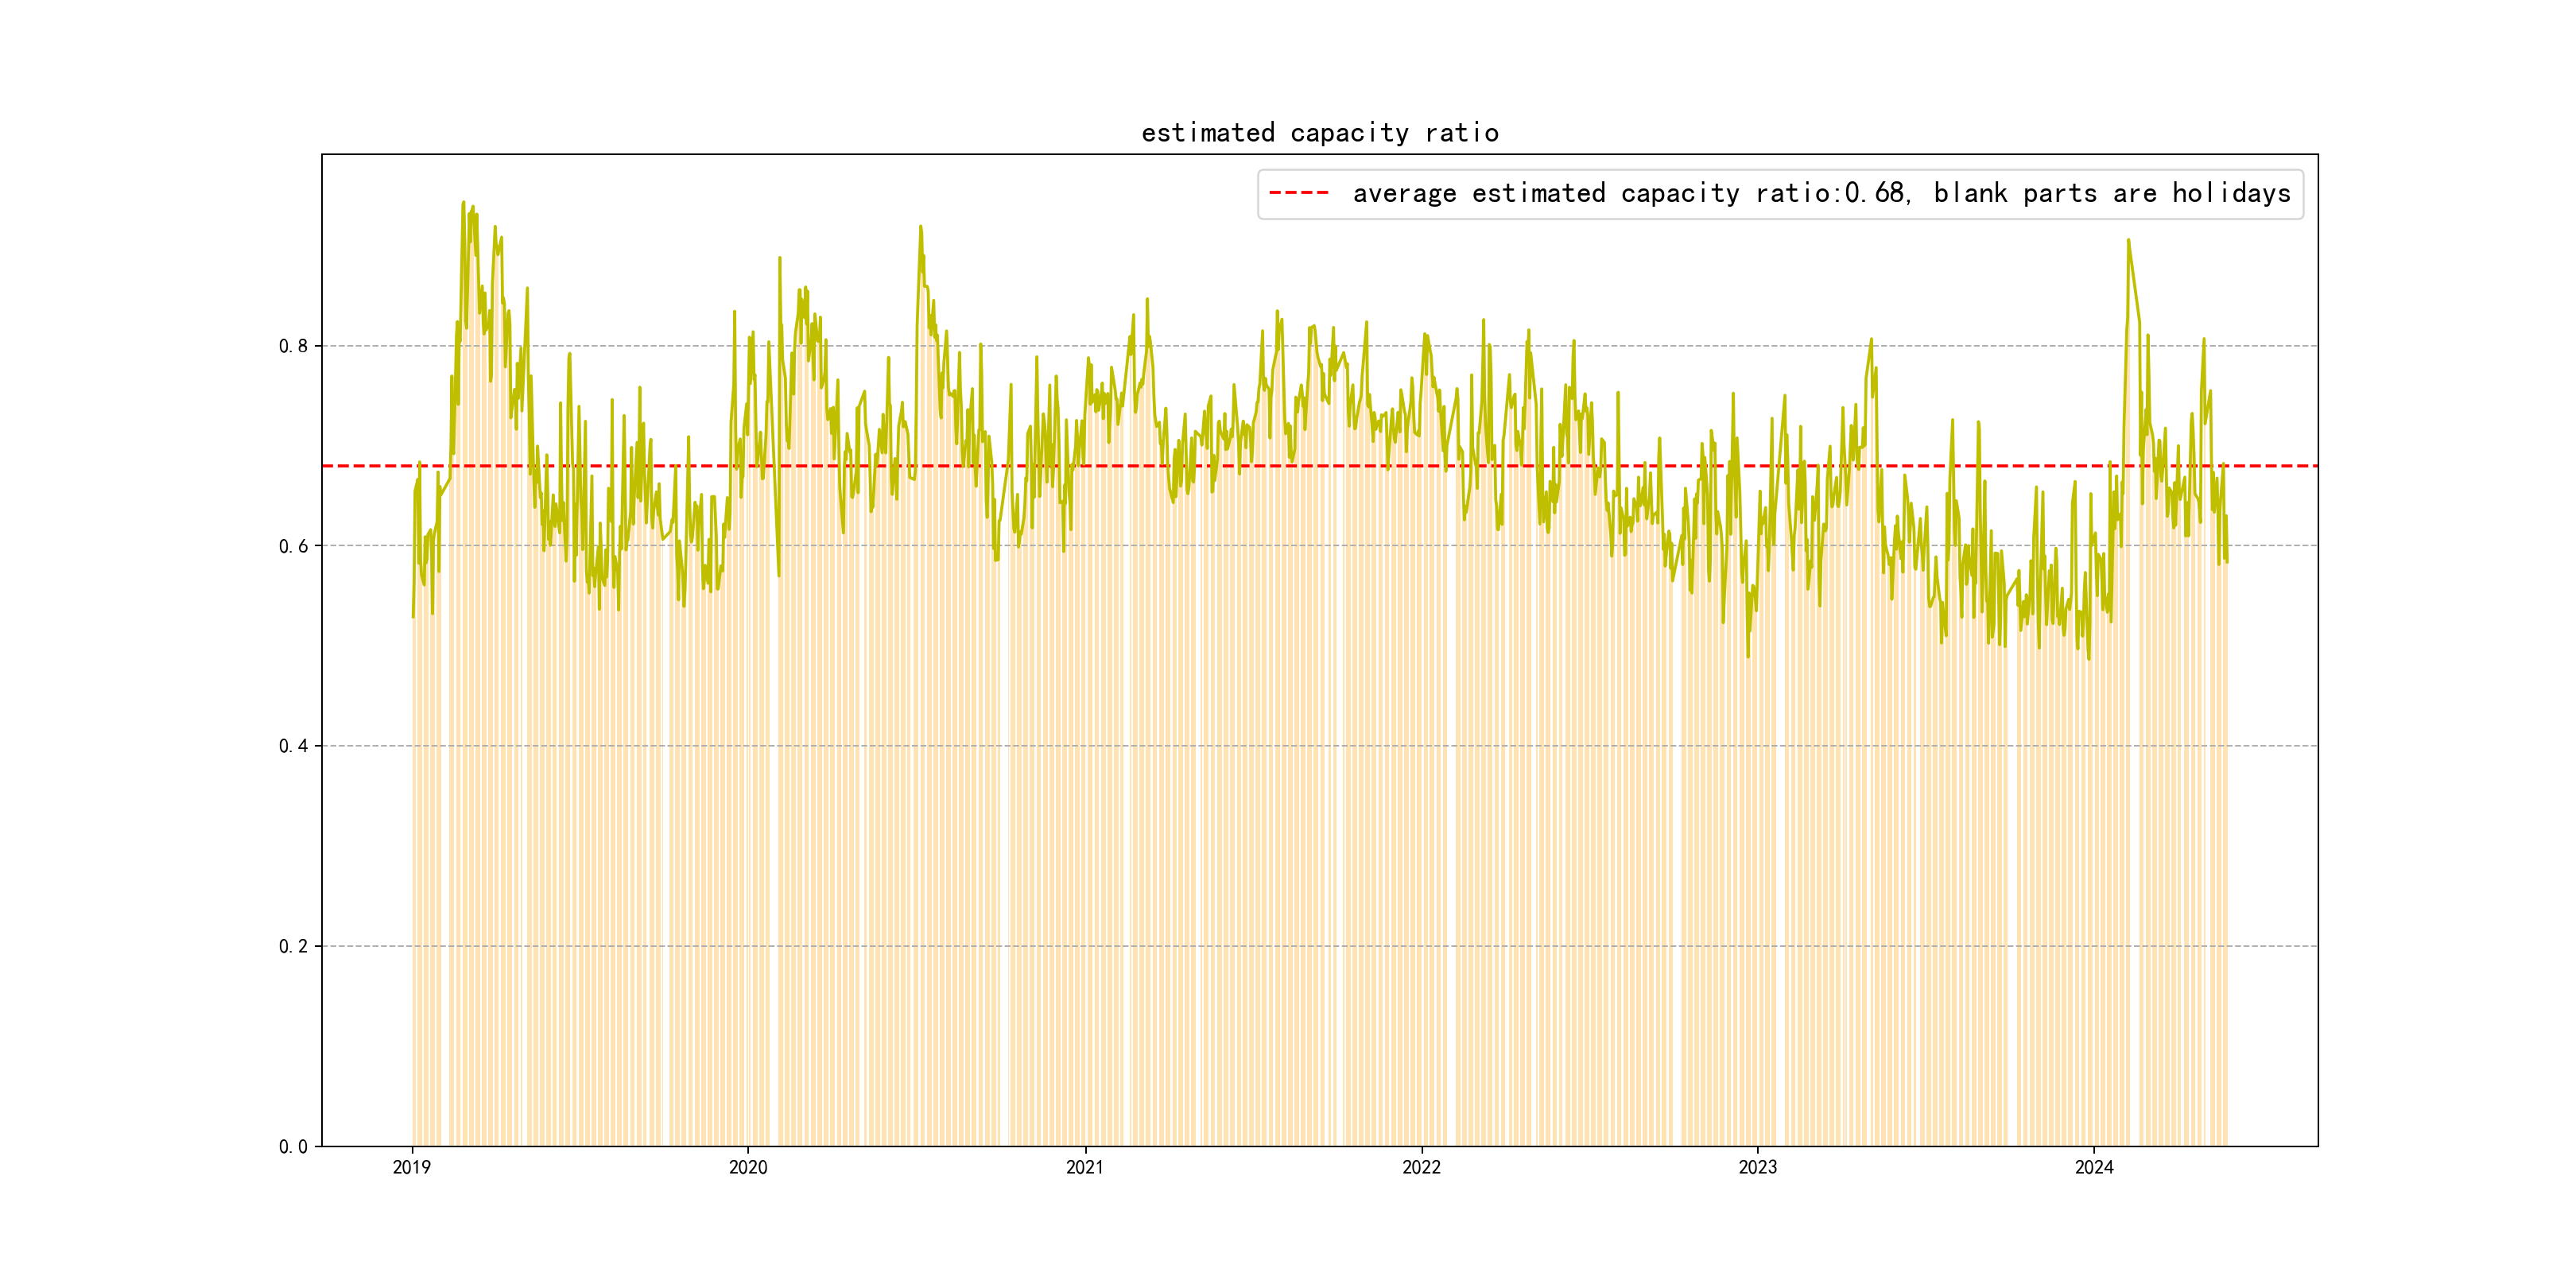The height and width of the screenshot is (1288, 2576).
Task: Click the 0.6 y-axis tick label
Action: pos(293,546)
